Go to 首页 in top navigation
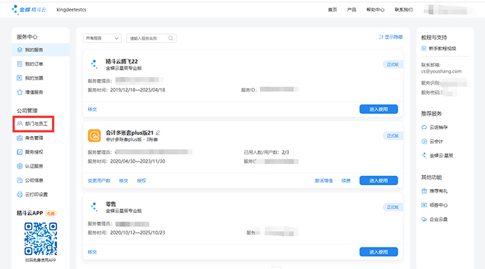The width and height of the screenshot is (485, 269). (333, 10)
